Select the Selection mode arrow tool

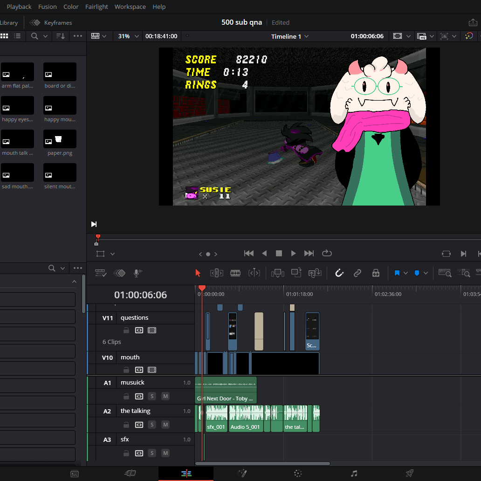(198, 273)
